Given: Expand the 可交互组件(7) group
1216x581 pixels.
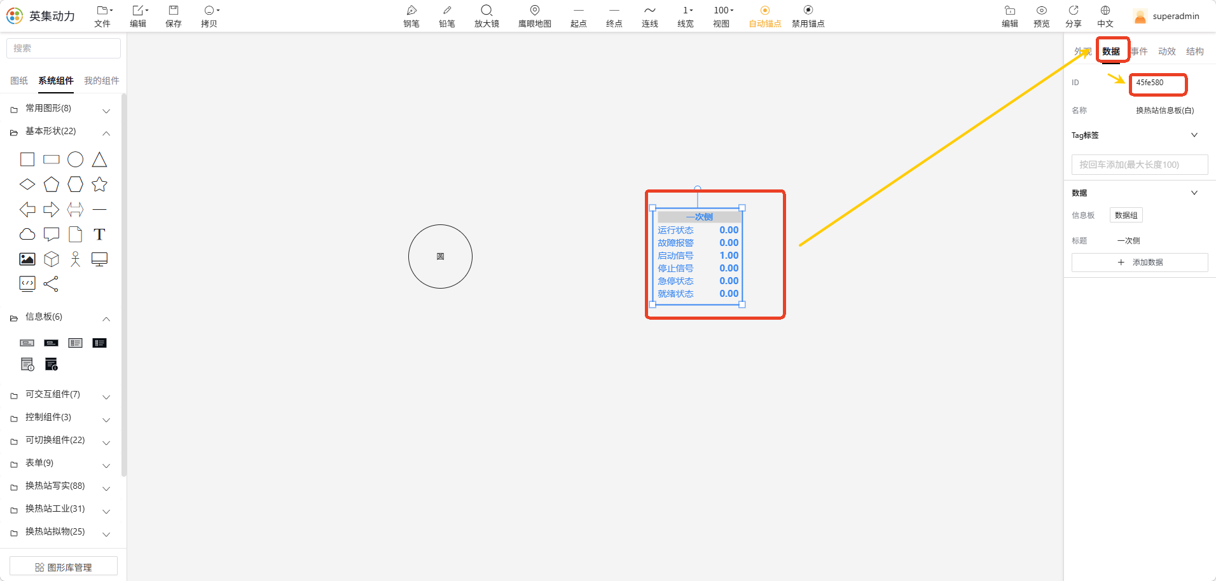Looking at the screenshot, I should tap(61, 395).
